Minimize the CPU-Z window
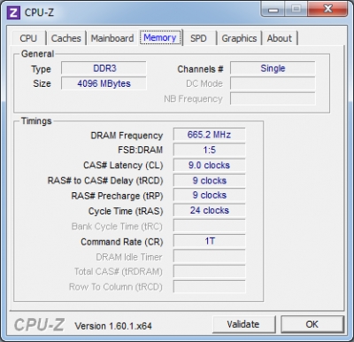Image resolution: width=354 pixels, height=342 pixels. point(273,10)
